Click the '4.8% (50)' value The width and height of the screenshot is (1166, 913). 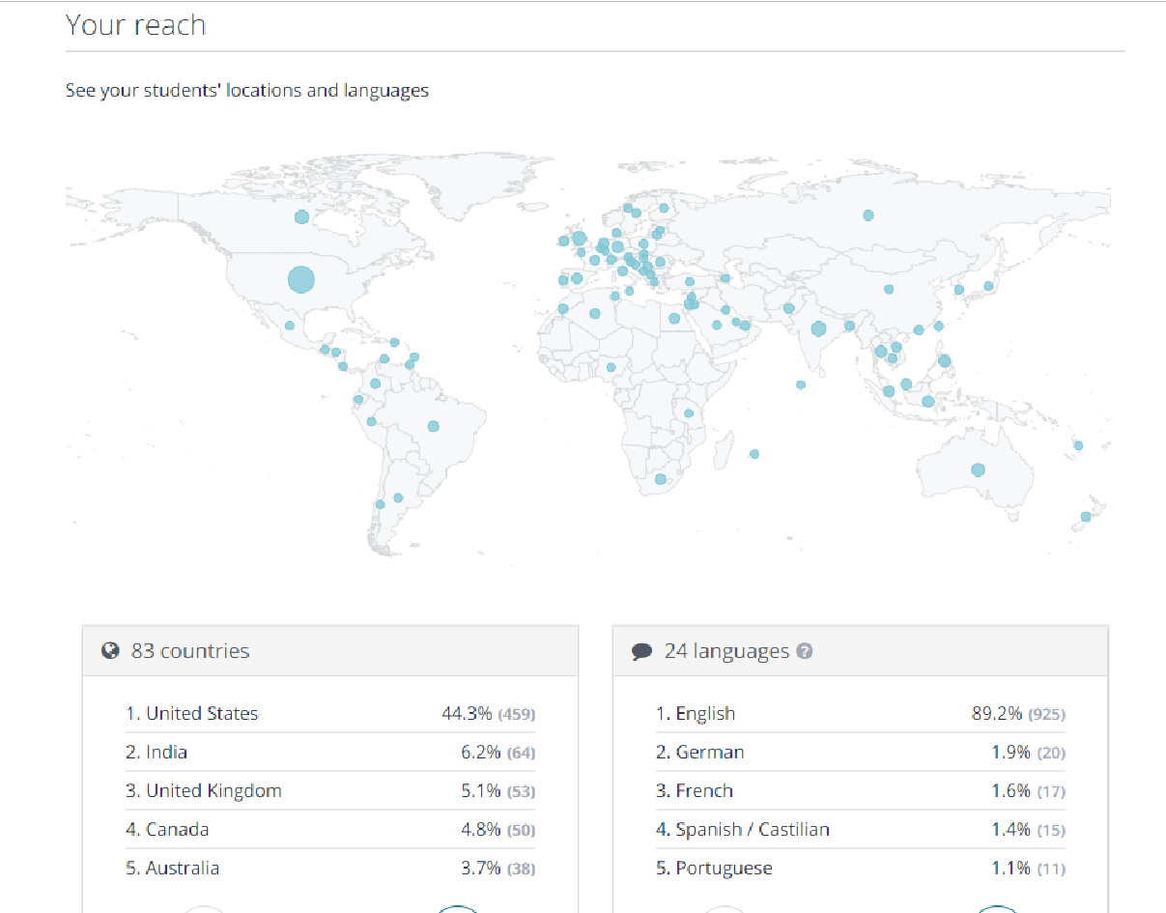[x=498, y=830]
